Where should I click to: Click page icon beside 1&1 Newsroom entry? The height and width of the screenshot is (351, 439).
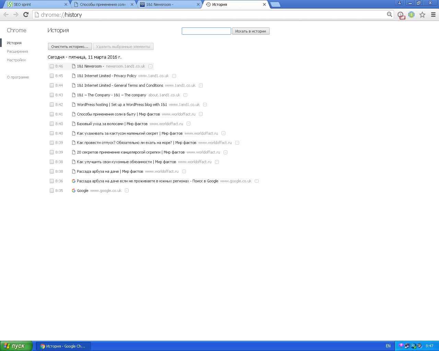click(x=73, y=66)
